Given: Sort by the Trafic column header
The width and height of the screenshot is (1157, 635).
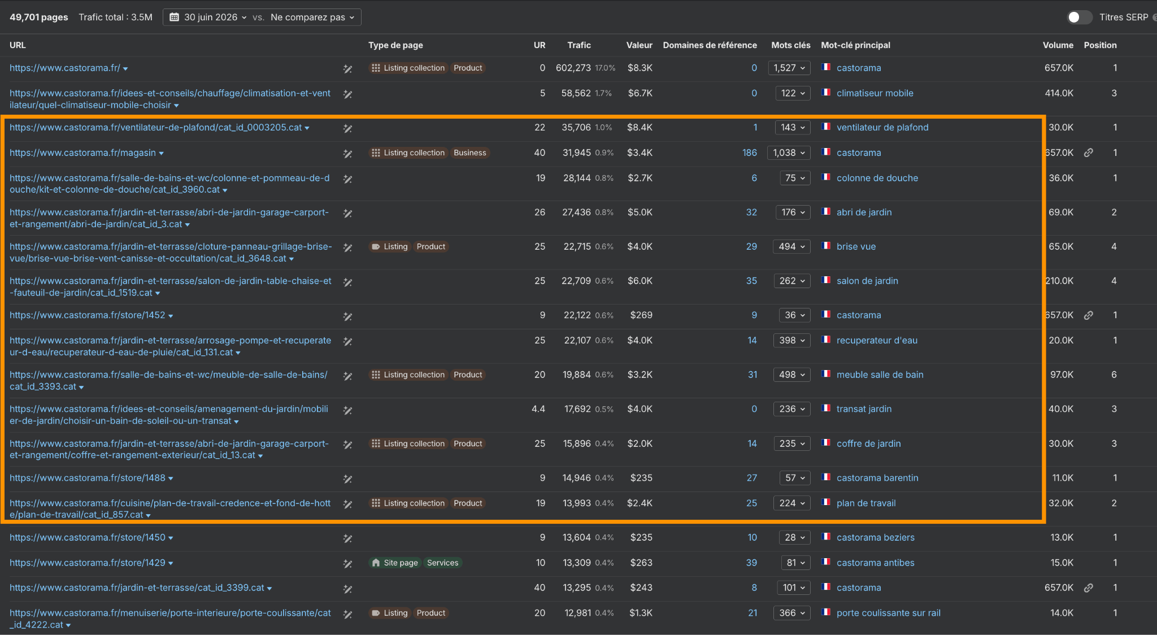Looking at the screenshot, I should coord(579,45).
